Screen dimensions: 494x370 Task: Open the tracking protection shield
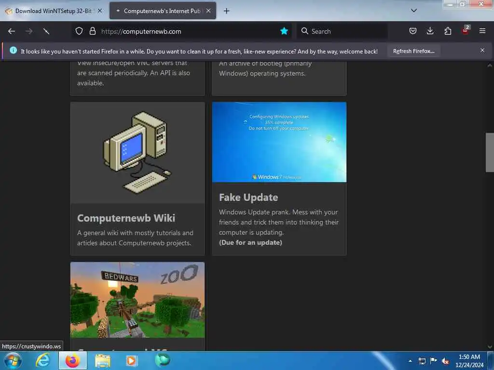[79, 31]
